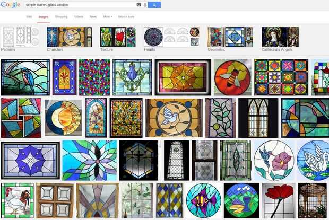Screen dimensions: 329x220
Task: Expand the More dropdown menu
Action: click(x=107, y=17)
